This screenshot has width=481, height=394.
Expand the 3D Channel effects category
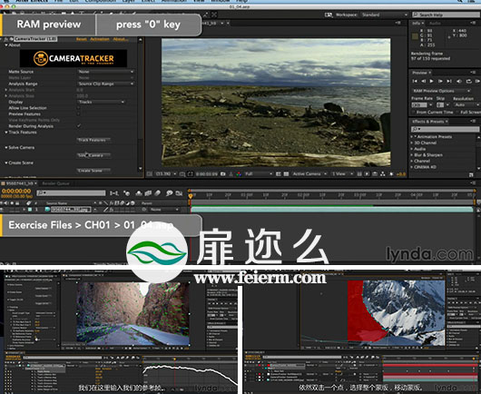click(412, 143)
